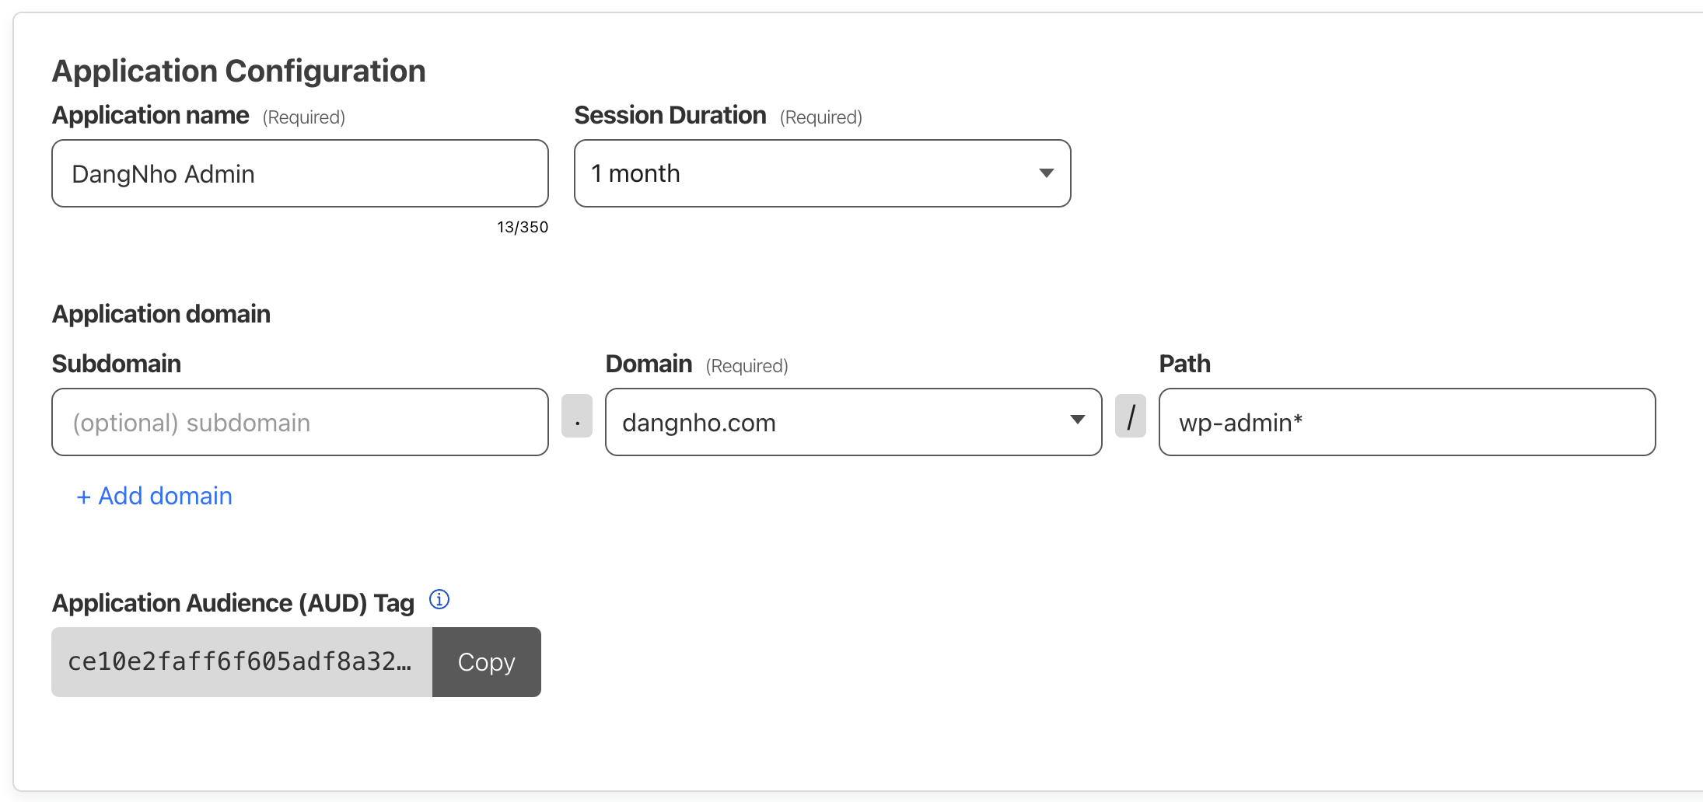
Task: Click the optional subdomain input field
Action: pyautogui.click(x=300, y=422)
